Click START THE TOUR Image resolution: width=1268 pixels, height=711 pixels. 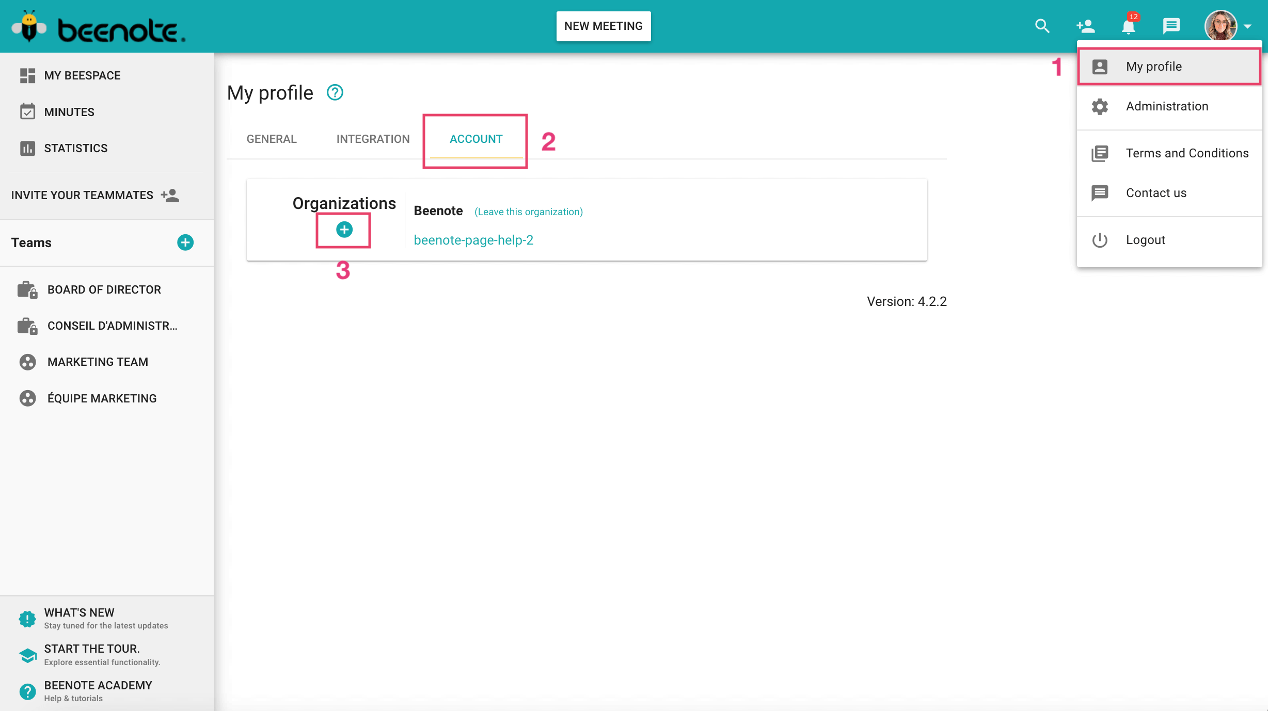tap(92, 649)
